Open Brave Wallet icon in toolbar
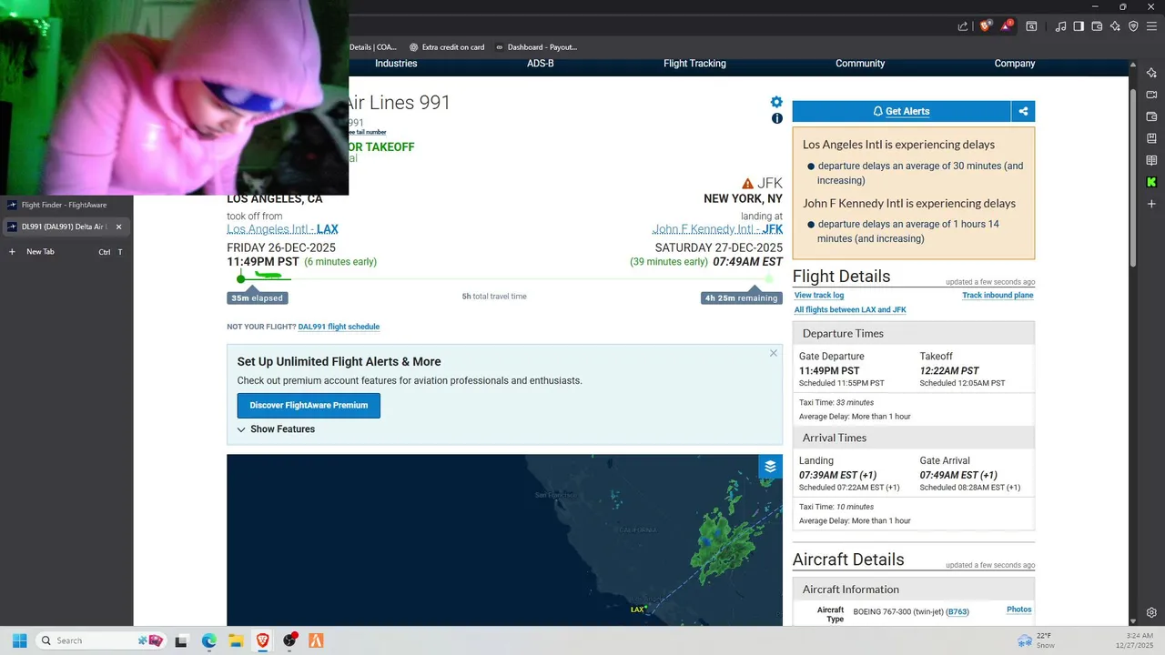The width and height of the screenshot is (1165, 655). (1097, 26)
